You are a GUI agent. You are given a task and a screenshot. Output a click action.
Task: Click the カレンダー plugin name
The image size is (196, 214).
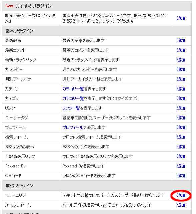(x=14, y=70)
